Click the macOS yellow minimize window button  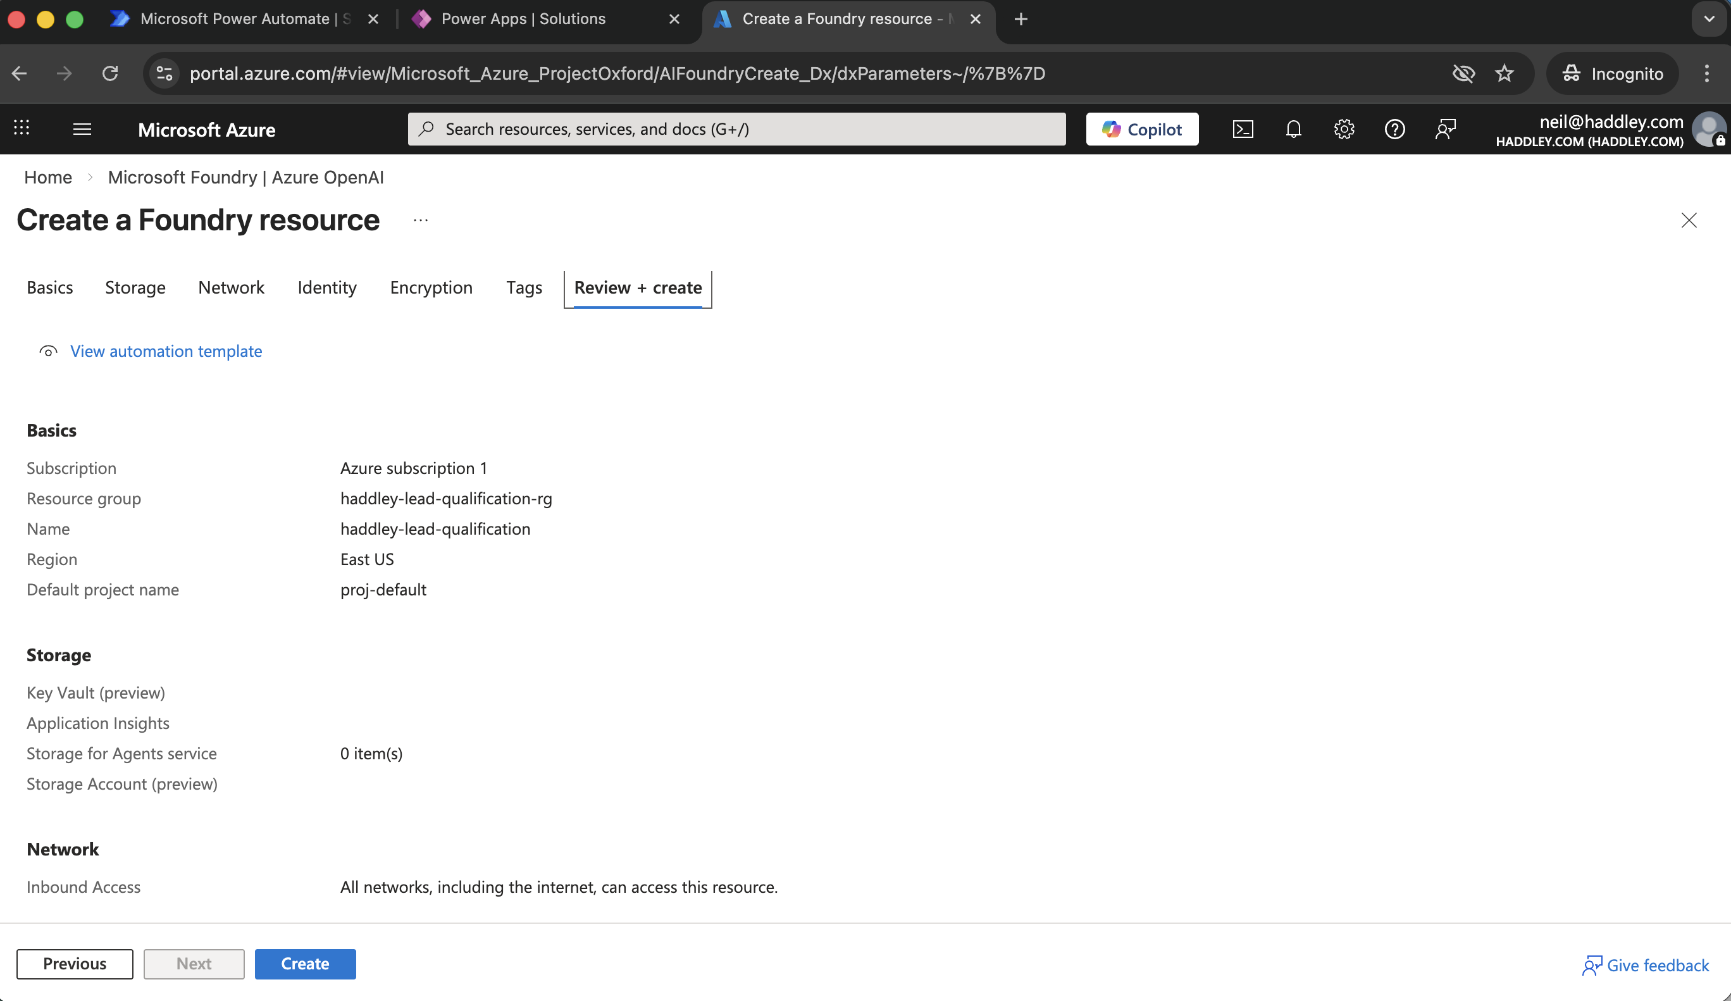[x=46, y=19]
